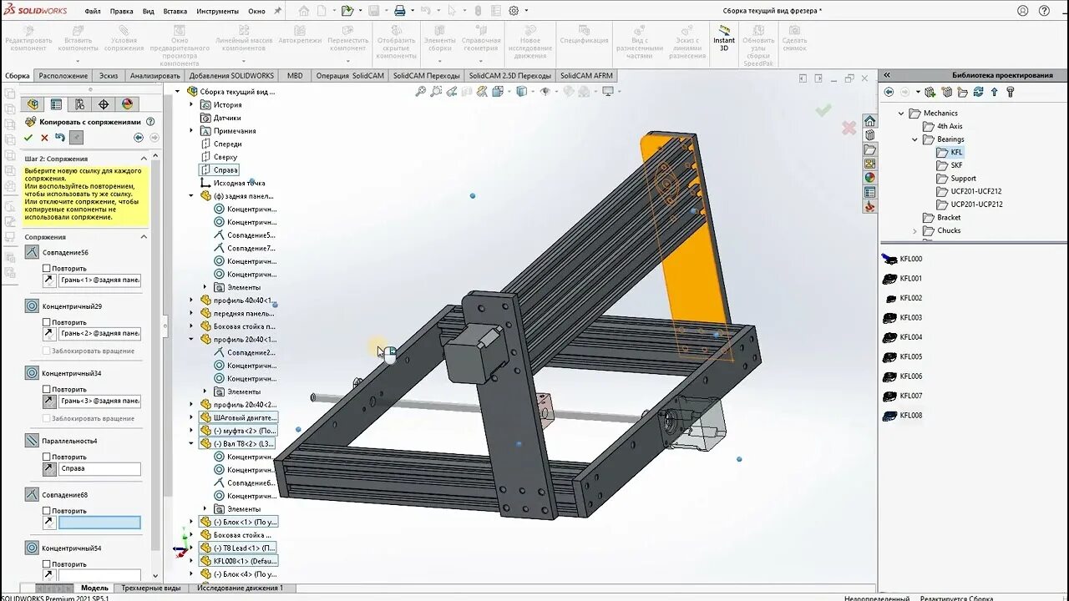Screen dimensions: 1069x601
Task: Click the Новое исследование движения icon
Action: point(531,35)
